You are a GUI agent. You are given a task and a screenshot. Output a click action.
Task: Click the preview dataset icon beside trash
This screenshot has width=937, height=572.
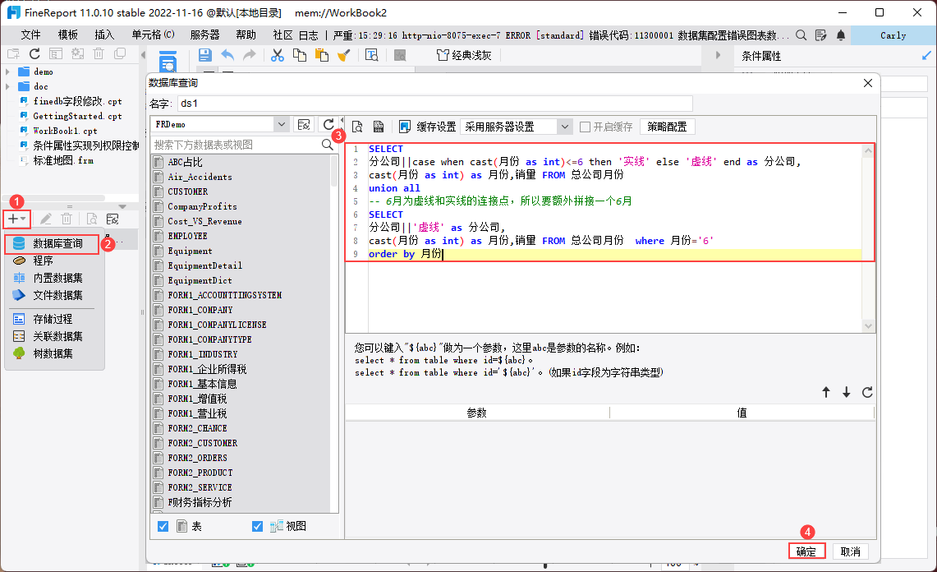tap(91, 219)
